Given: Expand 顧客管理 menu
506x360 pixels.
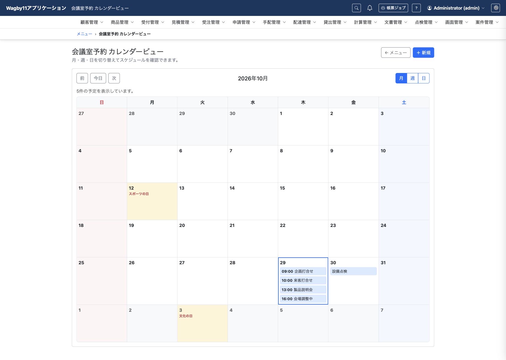Looking at the screenshot, I should tap(92, 22).
